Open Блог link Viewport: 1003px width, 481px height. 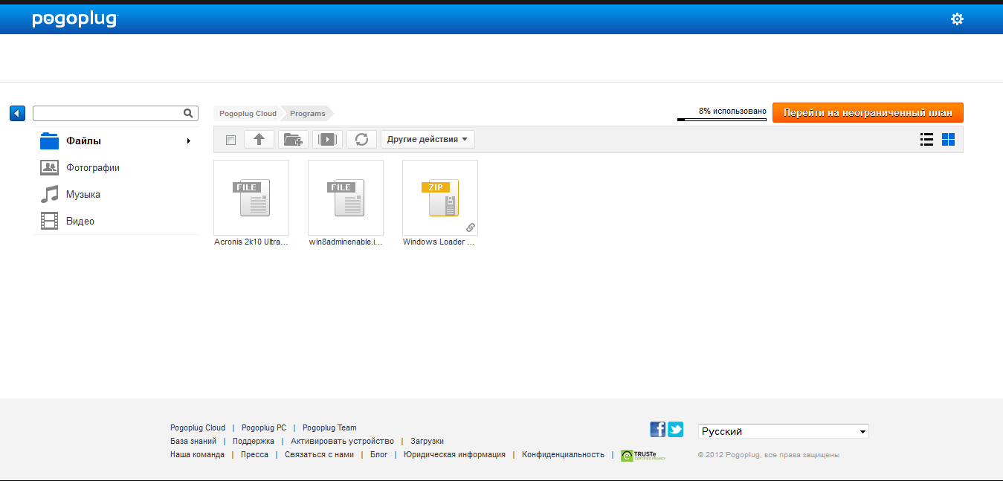pyautogui.click(x=379, y=454)
